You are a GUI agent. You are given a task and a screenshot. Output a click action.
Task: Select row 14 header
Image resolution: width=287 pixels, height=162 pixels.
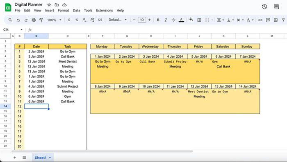[x=5, y=106]
